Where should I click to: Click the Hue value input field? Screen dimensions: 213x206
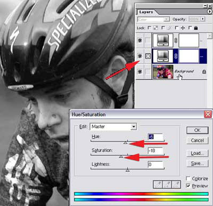point(155,137)
